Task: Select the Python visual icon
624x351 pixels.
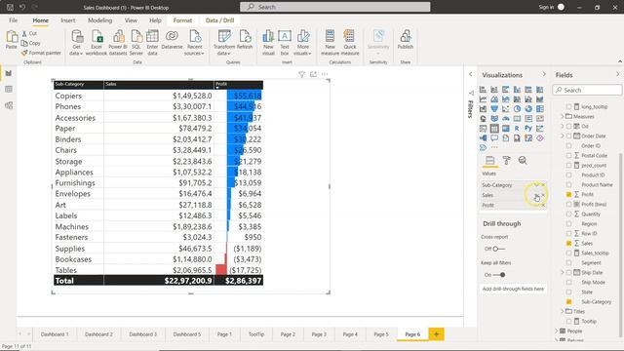Action: 528,129
